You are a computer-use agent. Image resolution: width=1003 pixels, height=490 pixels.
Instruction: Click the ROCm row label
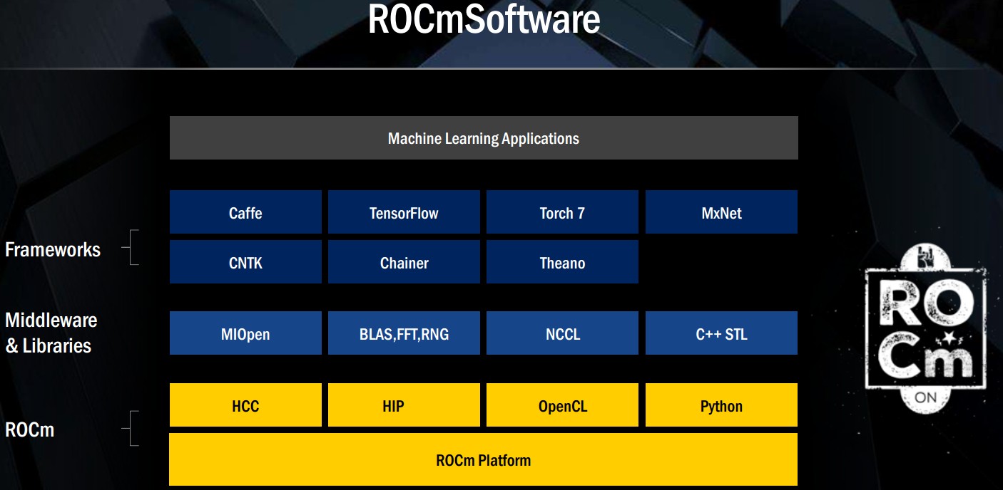30,429
